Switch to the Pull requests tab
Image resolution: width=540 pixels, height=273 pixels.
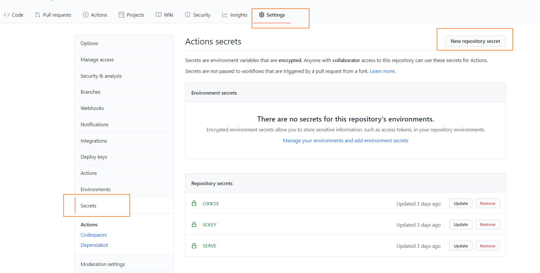[57, 15]
